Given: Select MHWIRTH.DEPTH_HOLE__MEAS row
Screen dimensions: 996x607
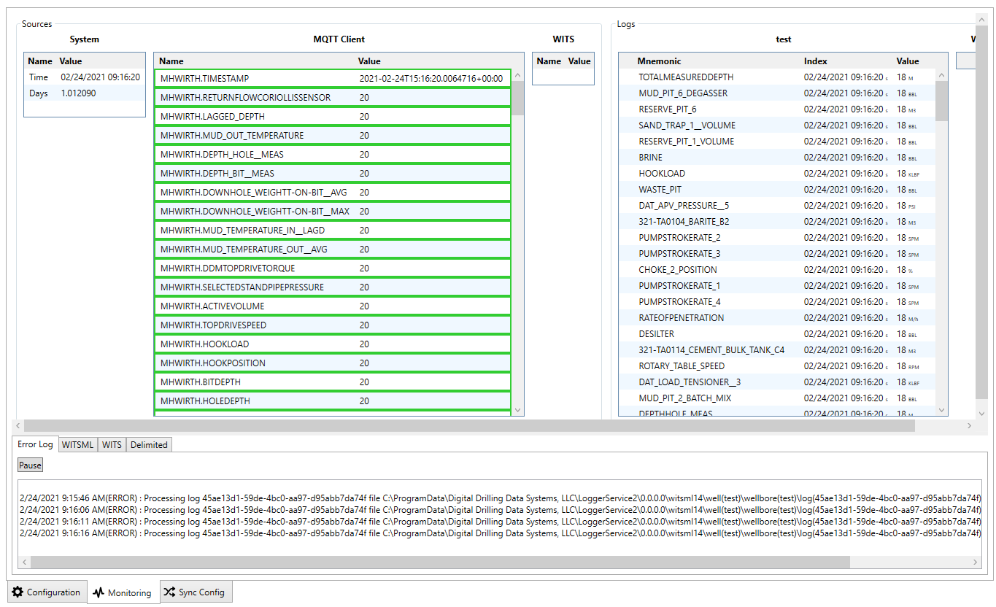Looking at the screenshot, I should [333, 154].
